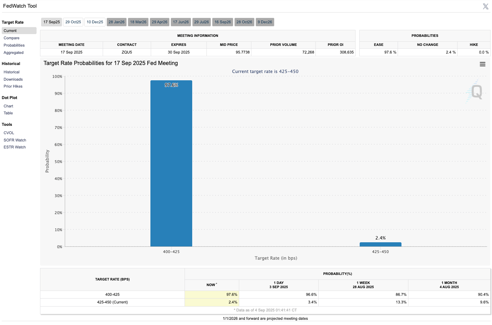Open the Aggregated view link

[14, 53]
